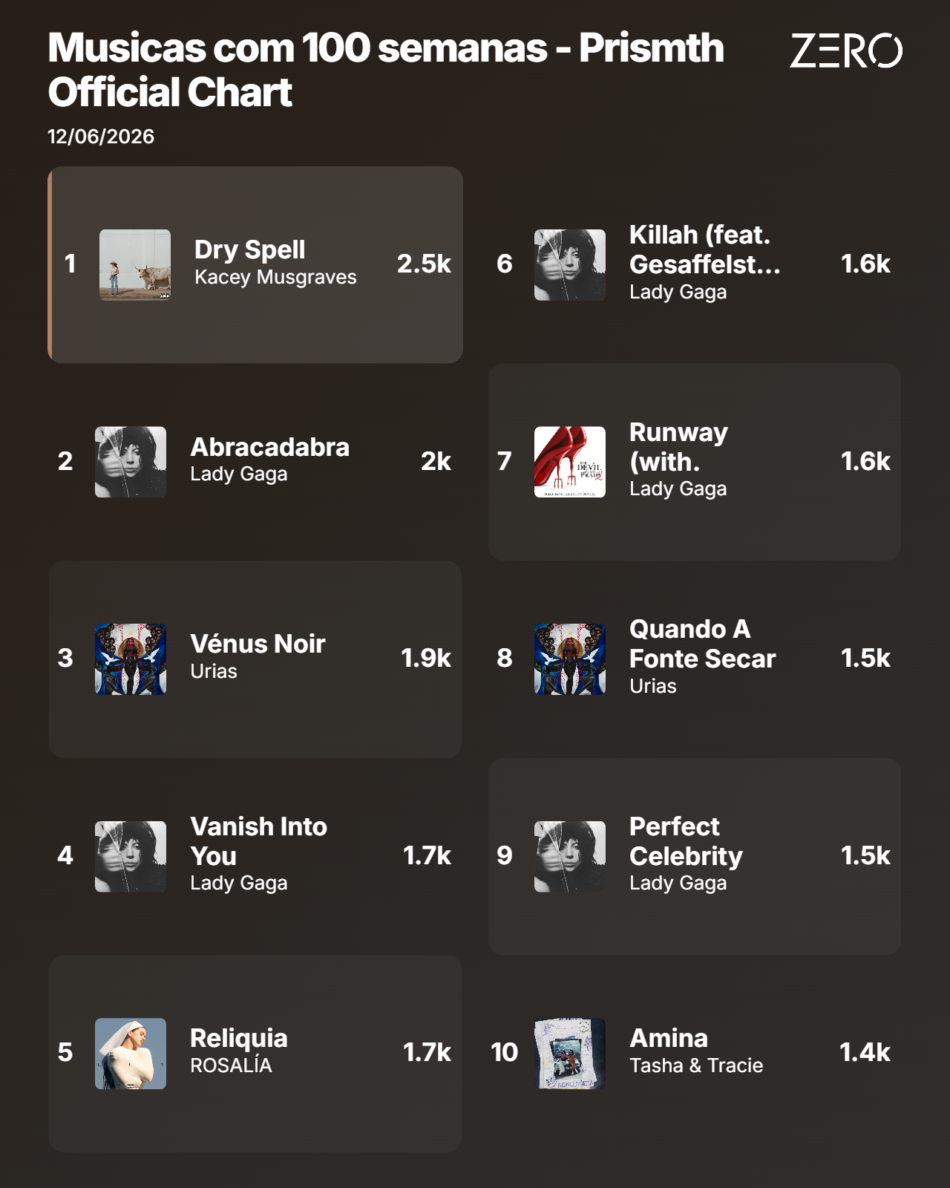This screenshot has width=950, height=1188.
Task: Select the Dry Spell song title
Action: click(249, 250)
